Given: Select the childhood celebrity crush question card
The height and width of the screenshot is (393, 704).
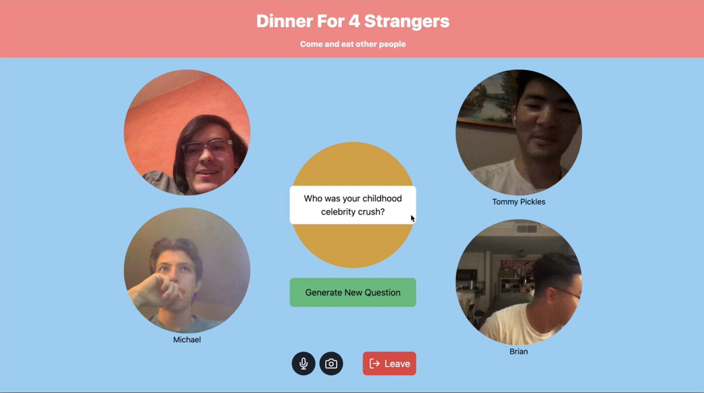Looking at the screenshot, I should click(353, 205).
